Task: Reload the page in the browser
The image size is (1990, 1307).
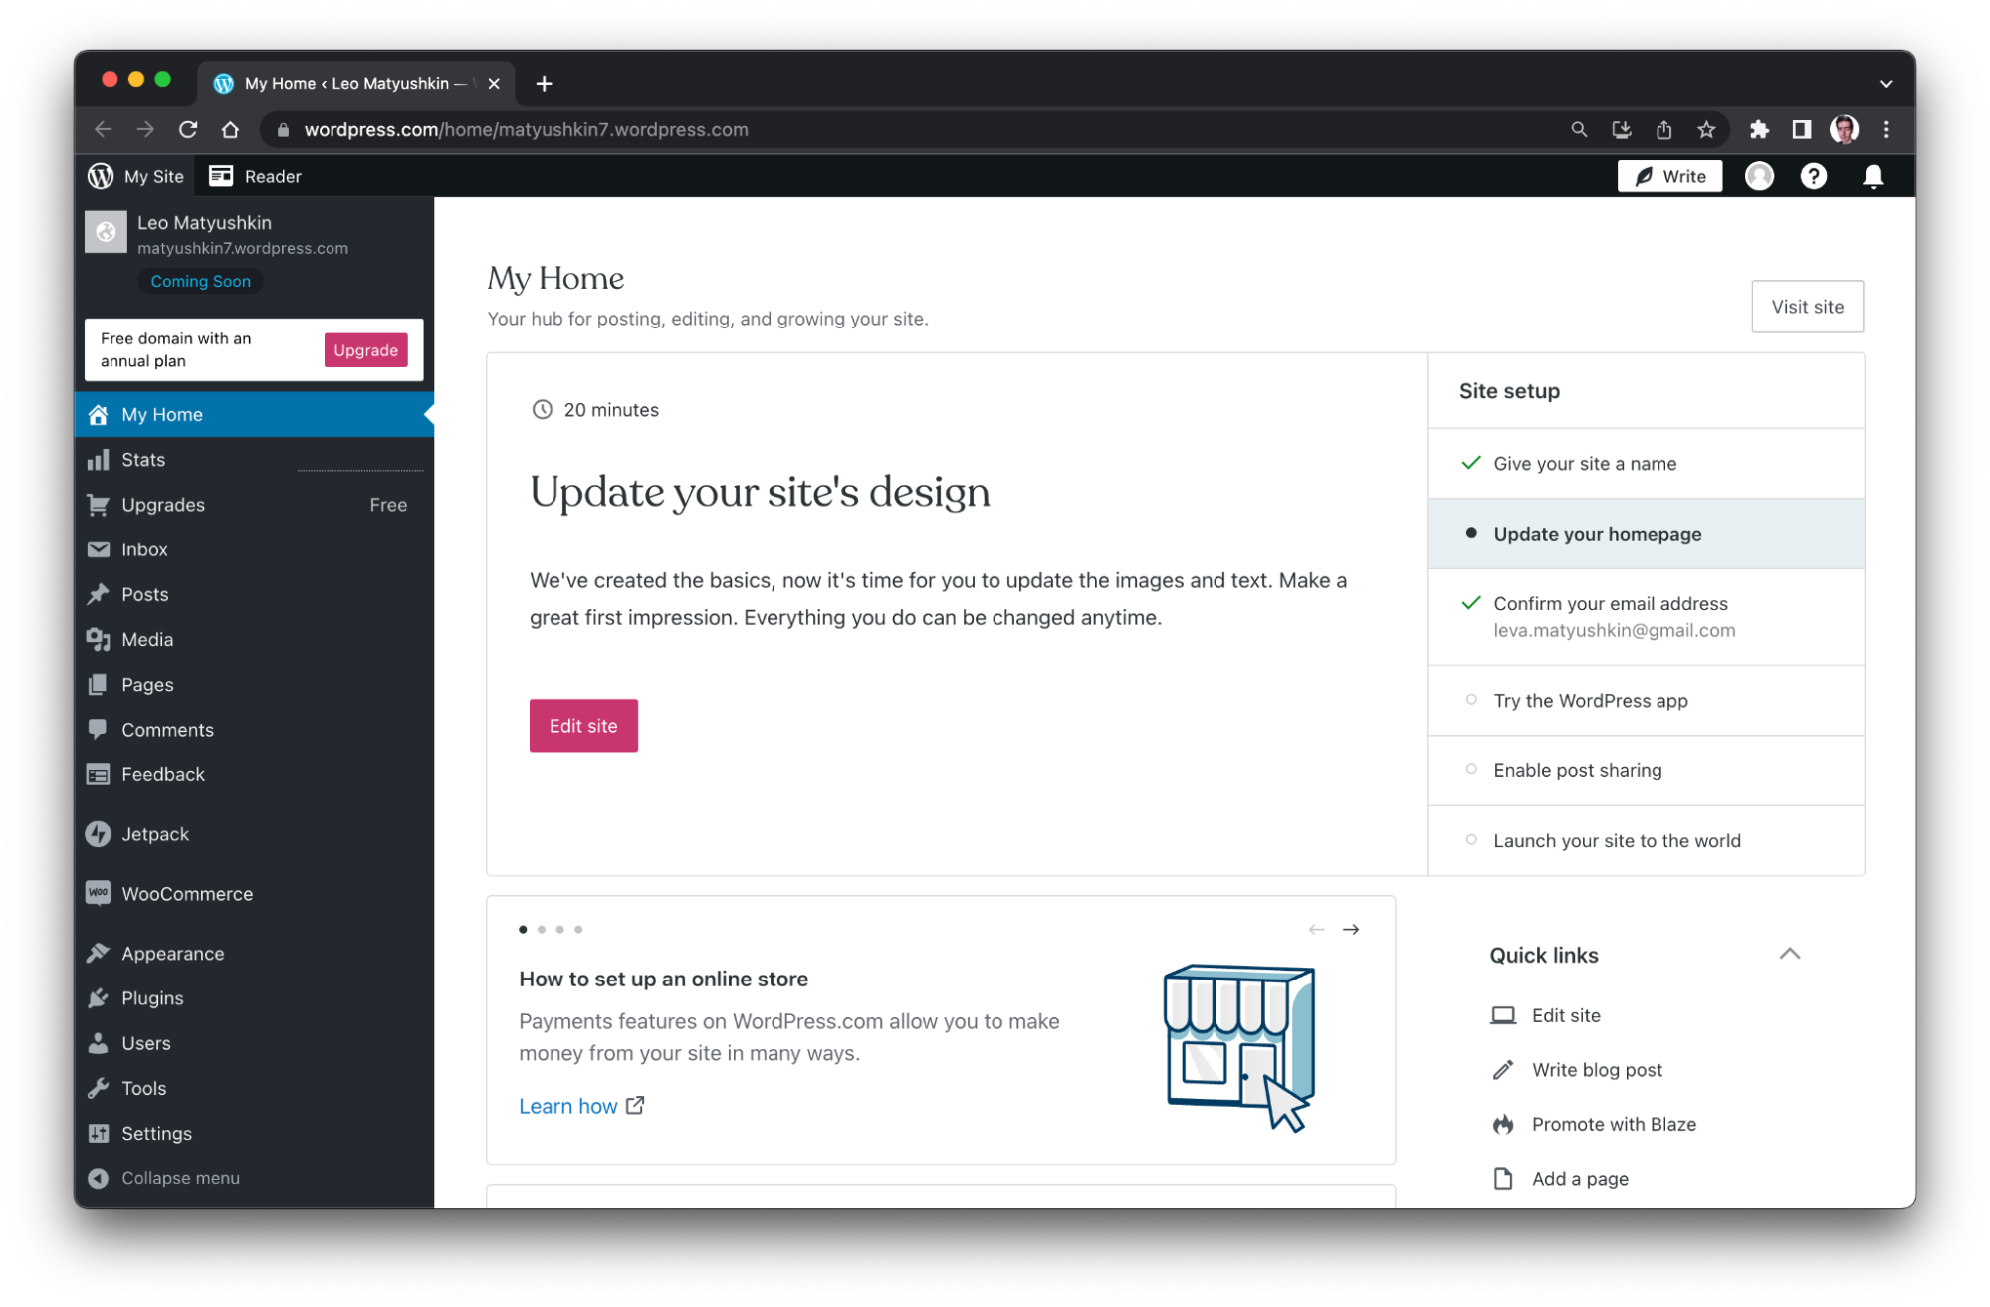Action: coord(188,129)
